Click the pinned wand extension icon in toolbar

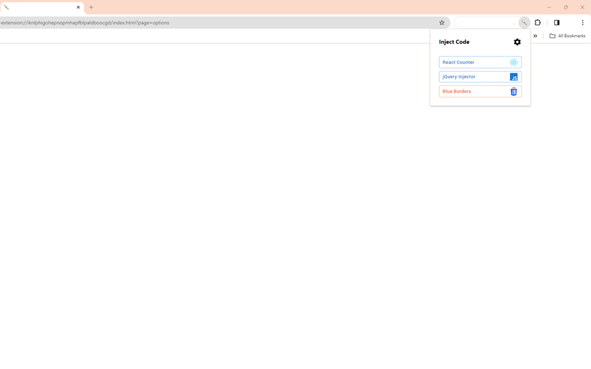(x=525, y=22)
